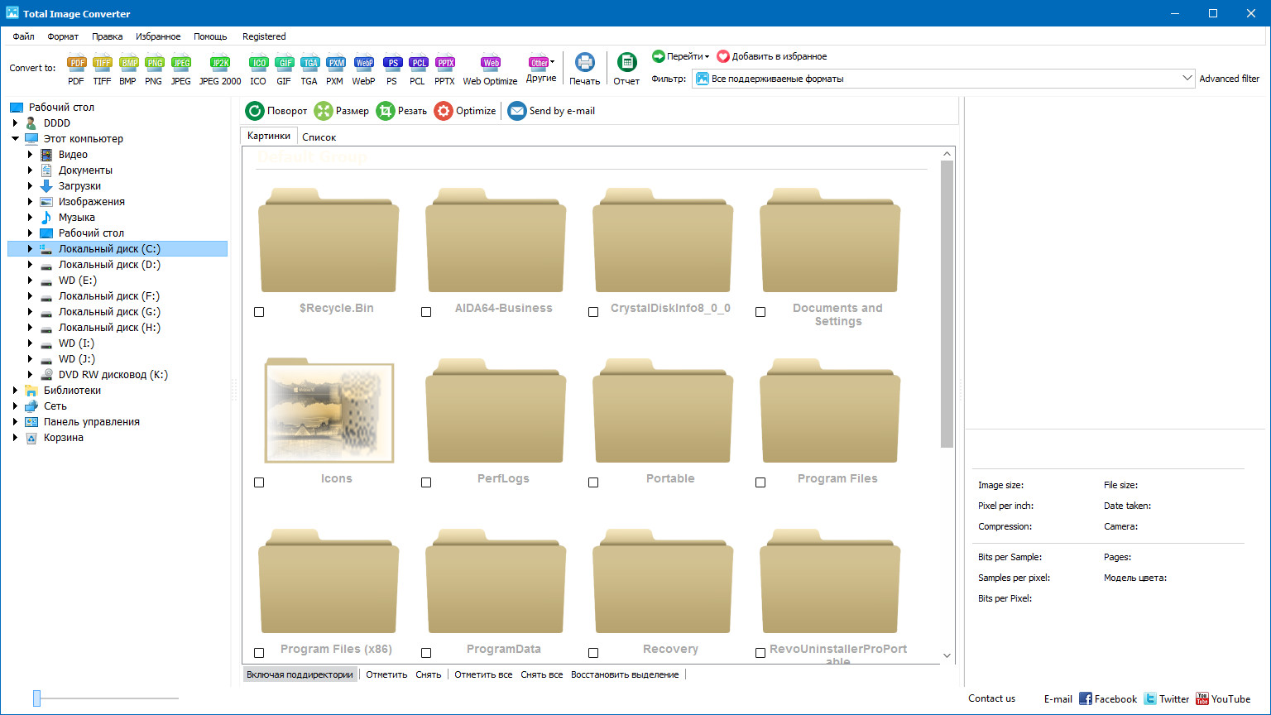Image resolution: width=1271 pixels, height=715 pixels.
Task: Expand Локальный диск (D:) node
Action: (30, 265)
